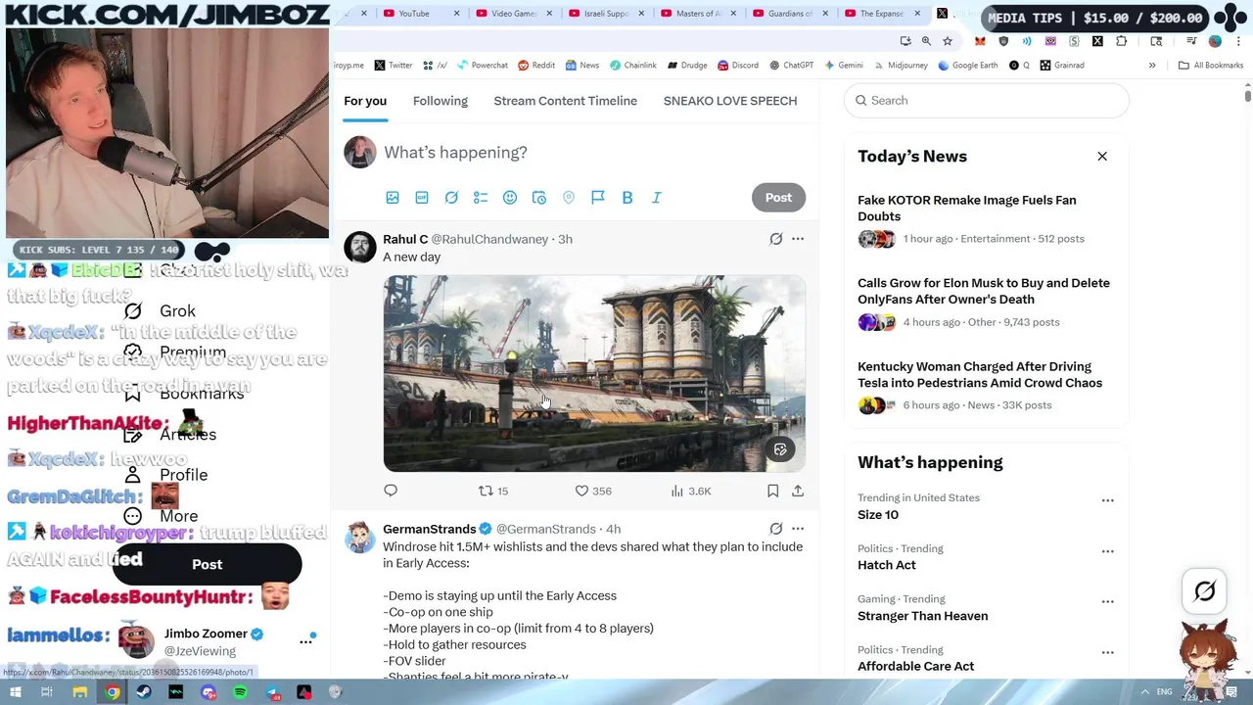Repost Rahul C's post with 15 reposts
This screenshot has width=1253, height=705.
[492, 491]
